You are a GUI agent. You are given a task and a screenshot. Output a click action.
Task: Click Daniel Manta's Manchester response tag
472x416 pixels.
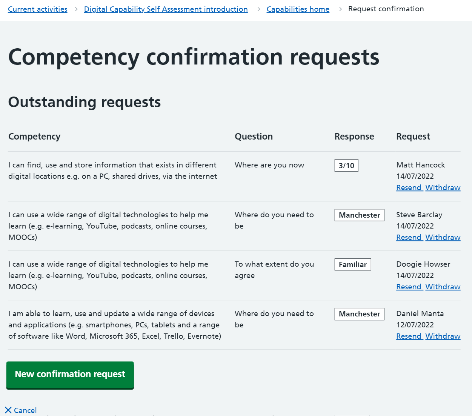coord(359,314)
